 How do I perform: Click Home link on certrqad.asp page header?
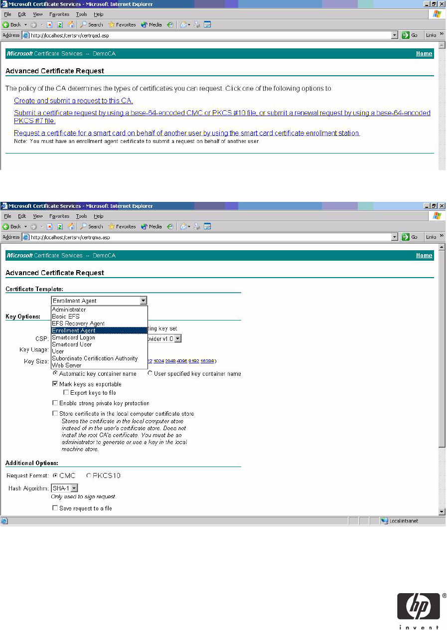pos(424,53)
